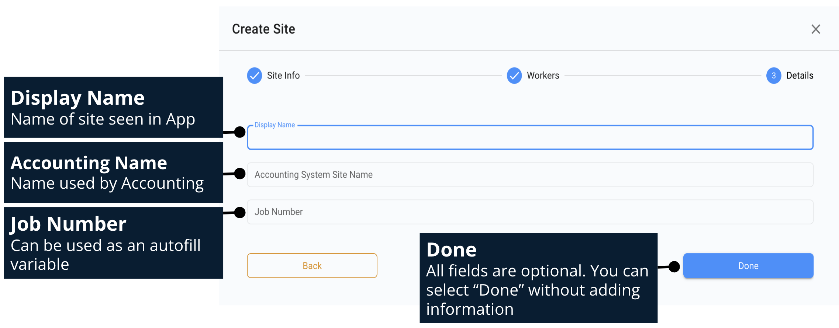The height and width of the screenshot is (328, 839).
Task: Click the Done explanation callout box
Action: pos(538,278)
